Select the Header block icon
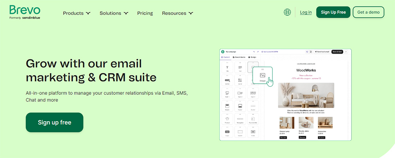Screen dimensions: 395x158 (x=227, y=106)
